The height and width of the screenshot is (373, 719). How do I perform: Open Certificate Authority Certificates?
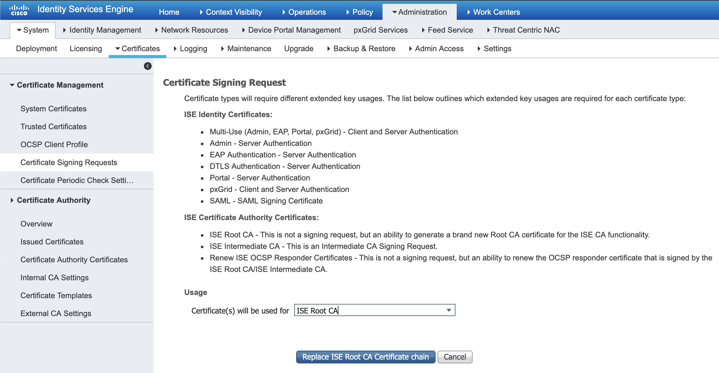(x=74, y=260)
